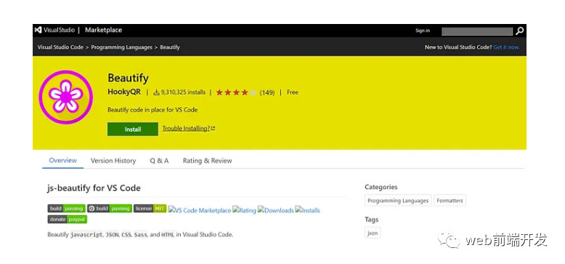Click the Beautify flower extension logo
This screenshot has height=264, width=565.
(65, 97)
